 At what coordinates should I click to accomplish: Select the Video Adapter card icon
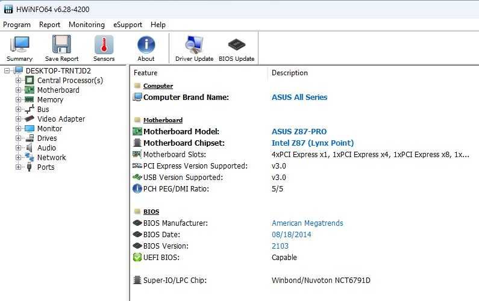[x=30, y=119]
